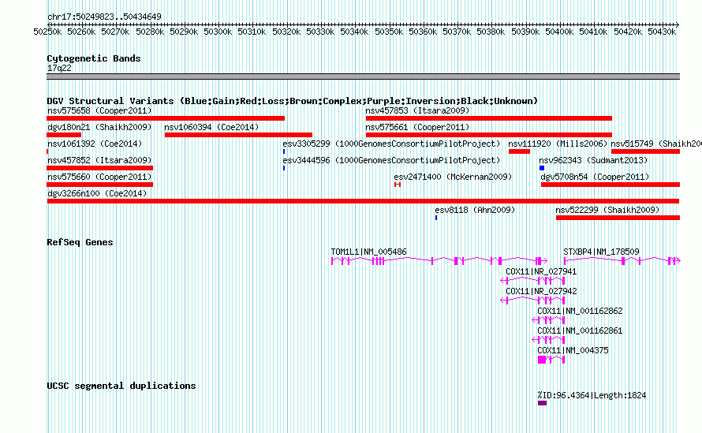Click the COX11 NM_004375 transcript glyph

551,360
